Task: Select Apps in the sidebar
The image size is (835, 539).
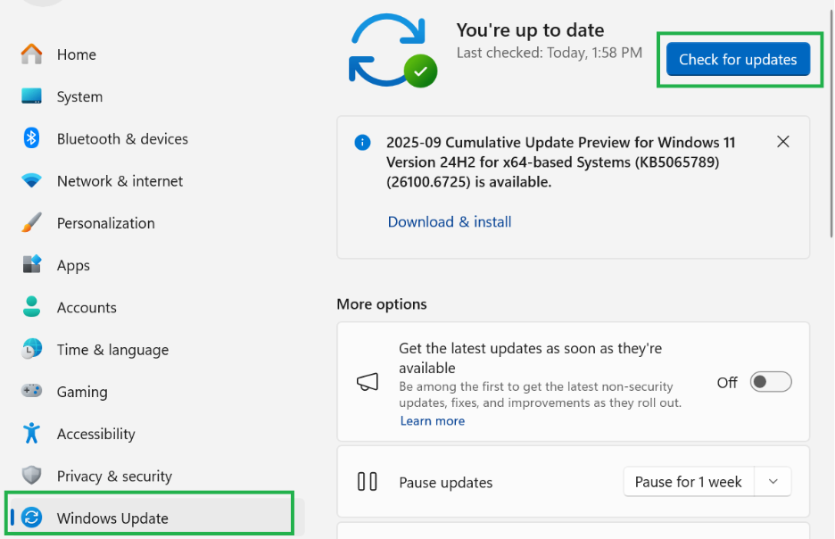Action: pyautogui.click(x=73, y=265)
